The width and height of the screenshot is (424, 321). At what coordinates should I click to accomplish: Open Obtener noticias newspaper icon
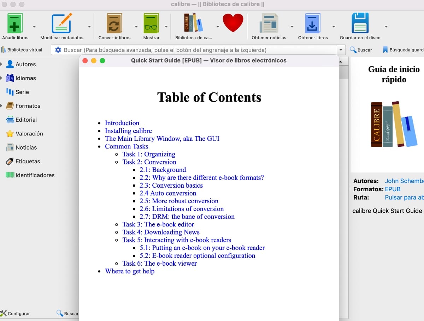tap(269, 23)
